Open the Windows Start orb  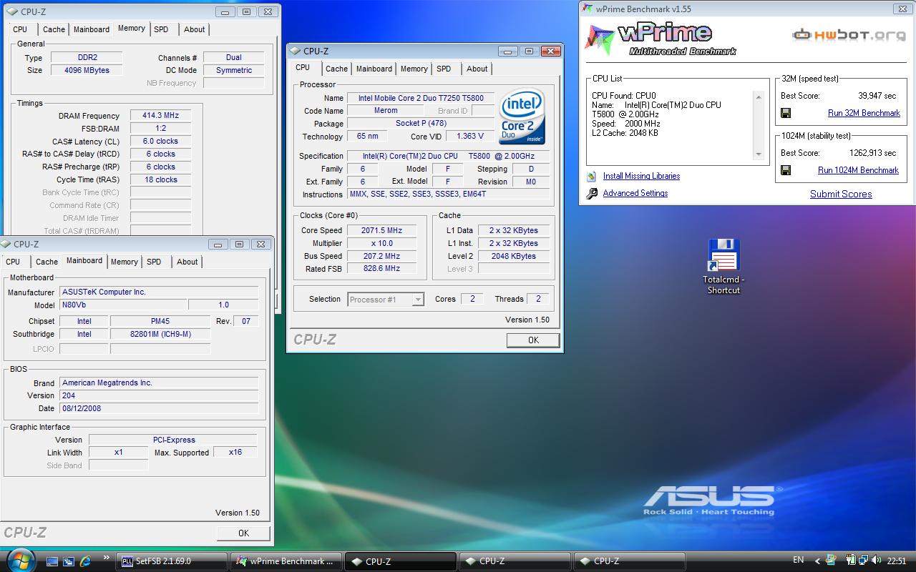click(x=19, y=561)
